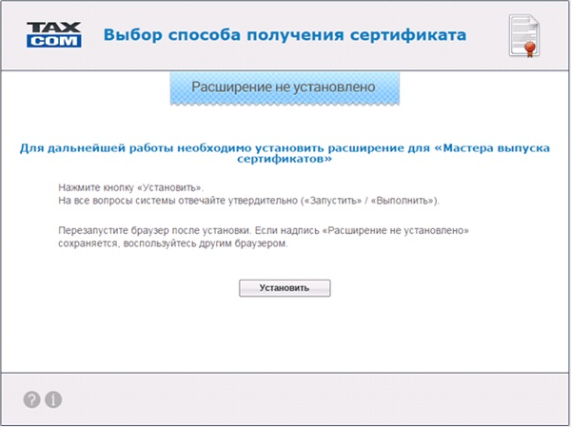The image size is (571, 427).
Task: Show information via the 'i' icon
Action: click(53, 399)
